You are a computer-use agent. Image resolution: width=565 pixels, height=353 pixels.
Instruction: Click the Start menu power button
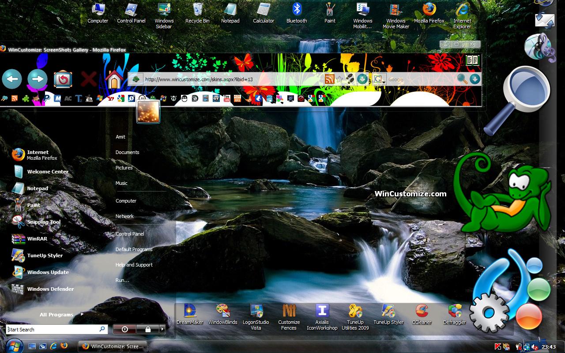pyautogui.click(x=124, y=329)
